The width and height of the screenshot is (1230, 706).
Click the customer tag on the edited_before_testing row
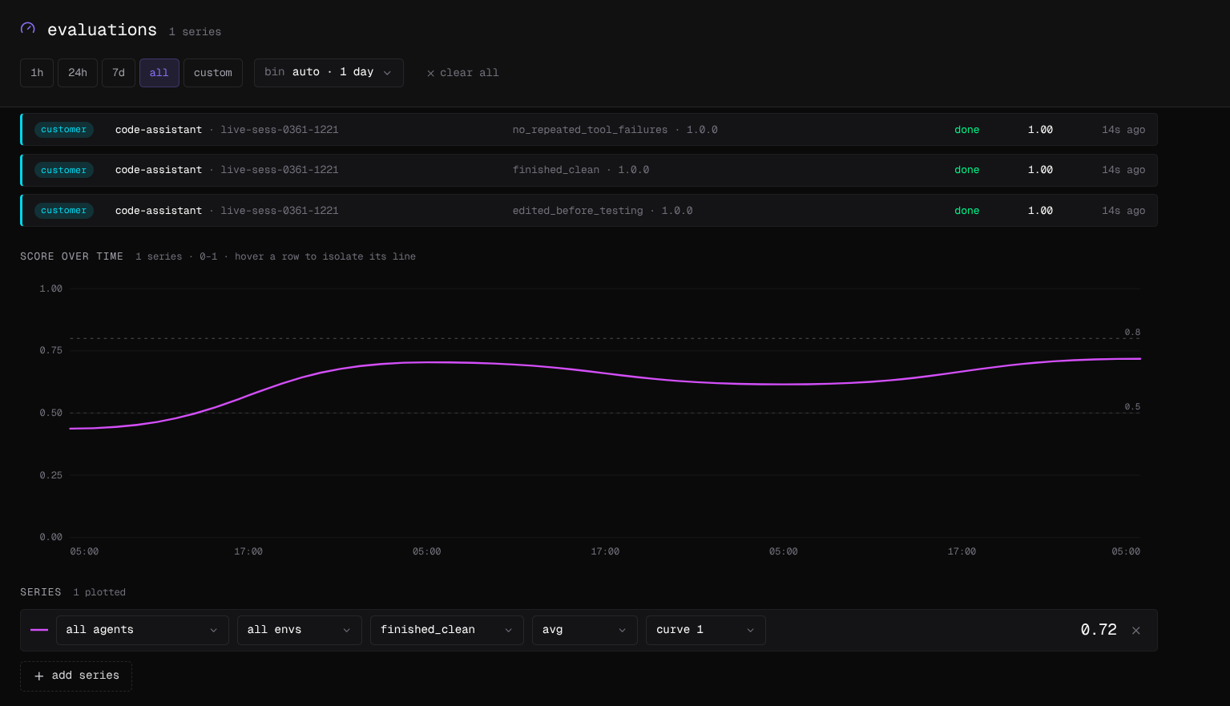click(x=64, y=211)
